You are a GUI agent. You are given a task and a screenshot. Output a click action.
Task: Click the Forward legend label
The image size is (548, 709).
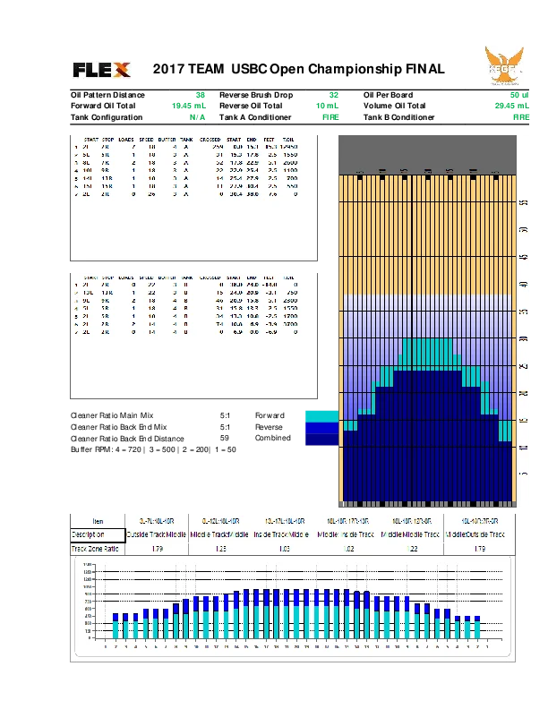pyautogui.click(x=270, y=415)
